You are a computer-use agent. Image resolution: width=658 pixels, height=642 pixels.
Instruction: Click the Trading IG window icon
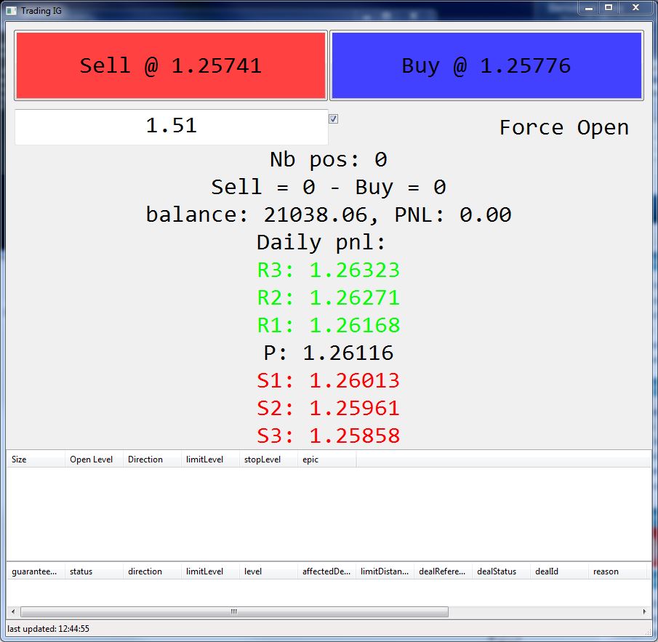12,11
